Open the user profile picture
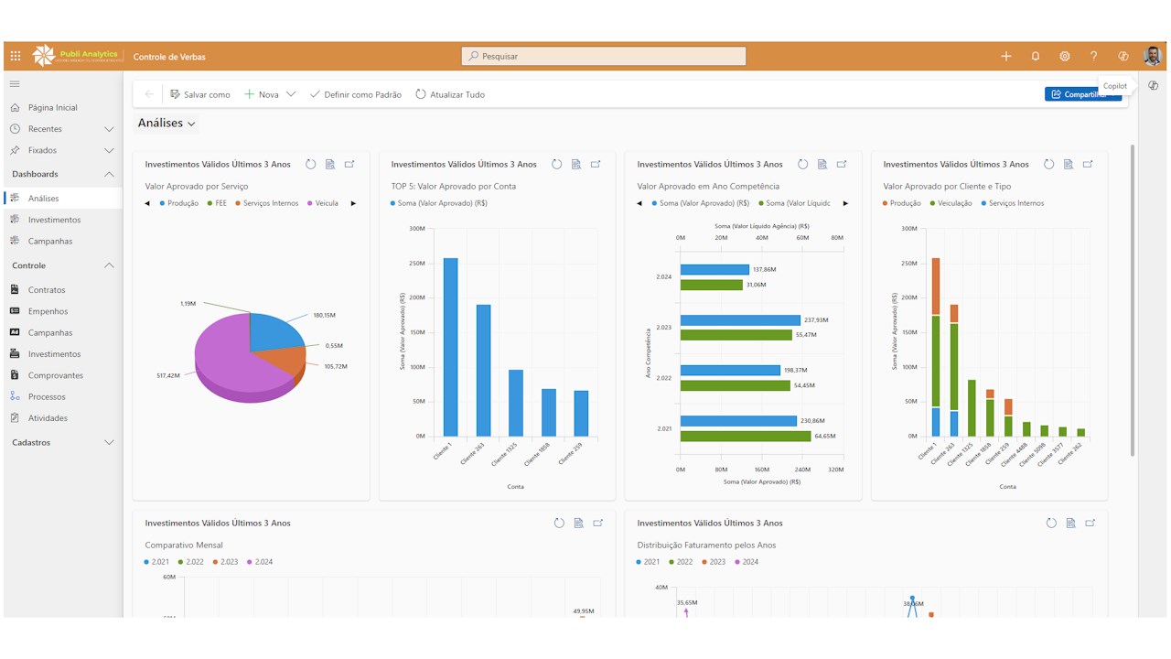The image size is (1171, 659). click(x=1153, y=56)
